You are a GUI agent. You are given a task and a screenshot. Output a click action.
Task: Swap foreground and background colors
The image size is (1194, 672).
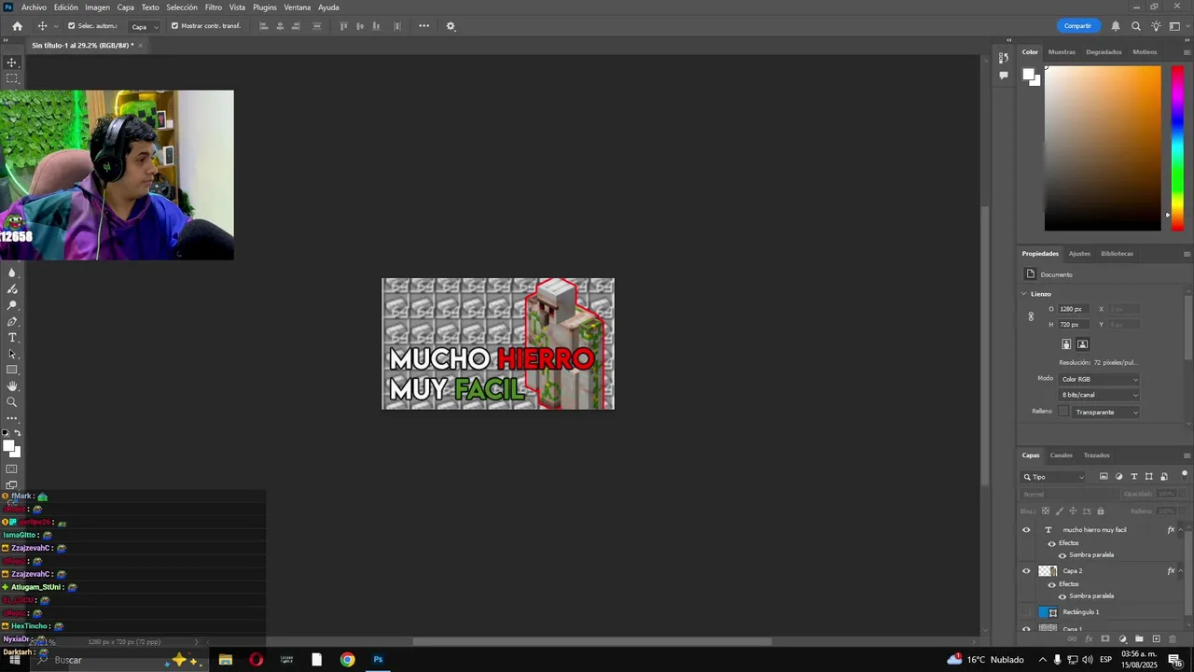click(18, 433)
